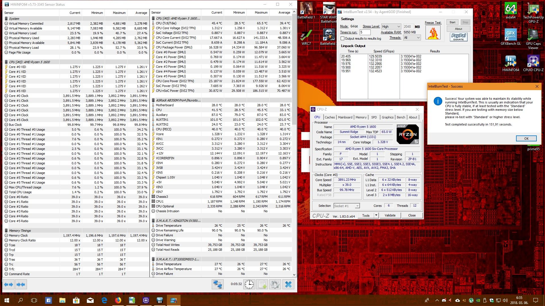Enable 'Output results to results.log' checkbox

[x=342, y=39]
